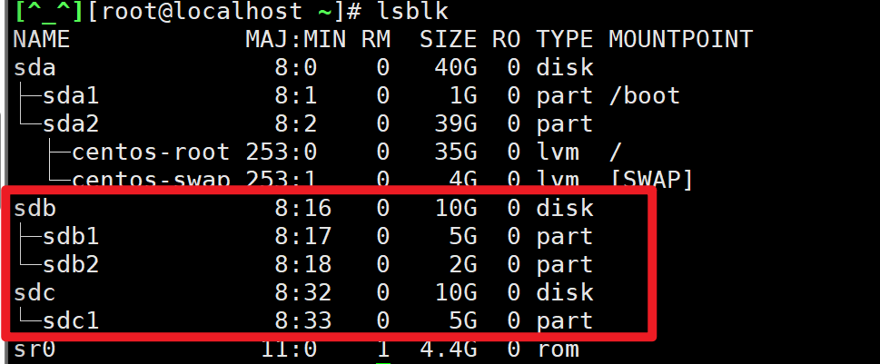
Task: Select the sda disk entry
Action: (35, 68)
